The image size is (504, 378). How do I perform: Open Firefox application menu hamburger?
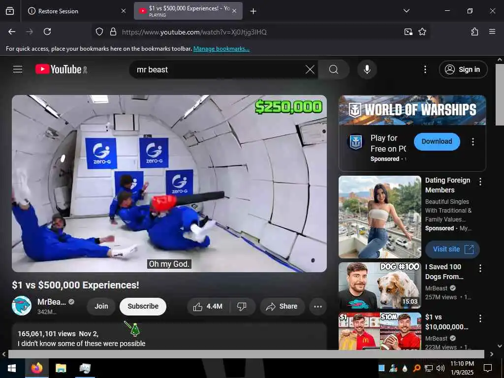492,31
